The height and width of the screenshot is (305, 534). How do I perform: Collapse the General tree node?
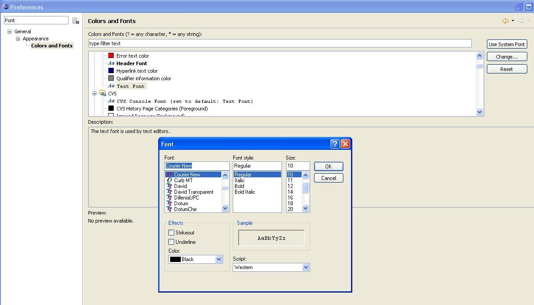(x=9, y=31)
